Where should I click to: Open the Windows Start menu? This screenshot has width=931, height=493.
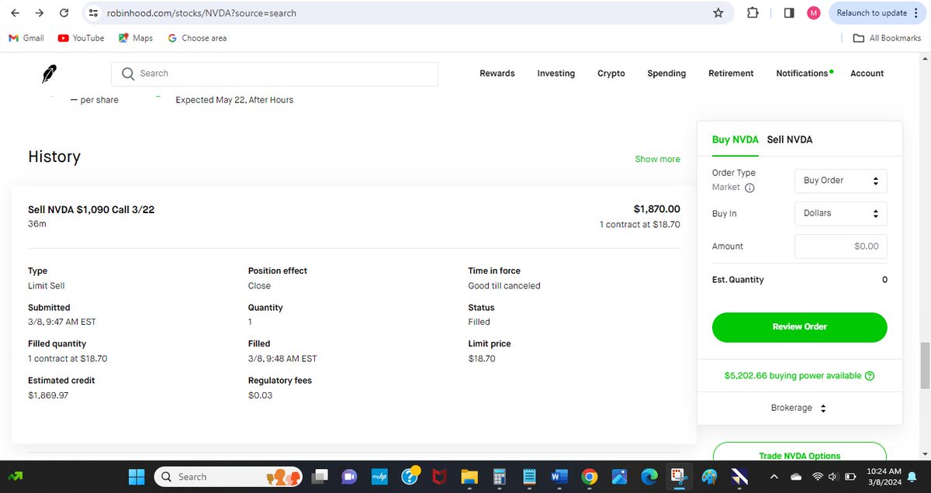pyautogui.click(x=137, y=477)
